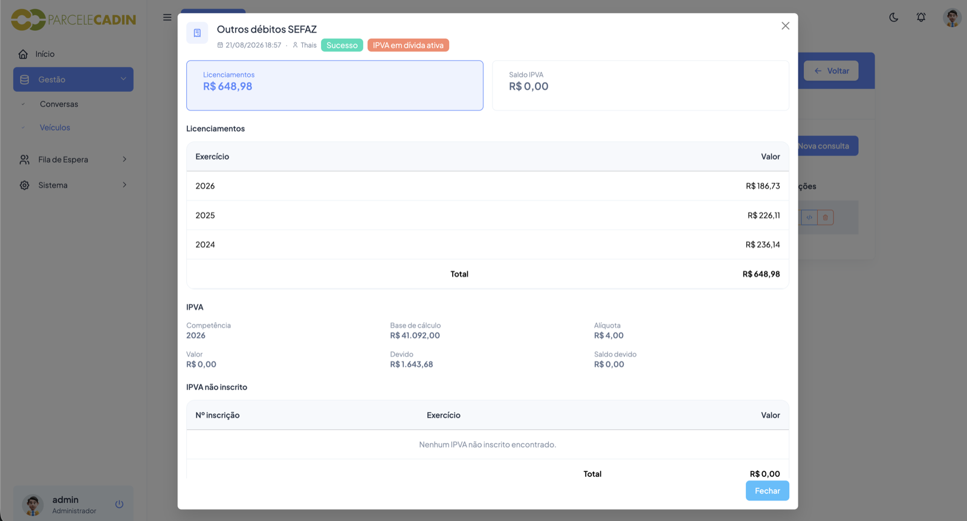The height and width of the screenshot is (521, 967).
Task: Click the admin avatar in the sidebar footer
Action: click(x=33, y=505)
